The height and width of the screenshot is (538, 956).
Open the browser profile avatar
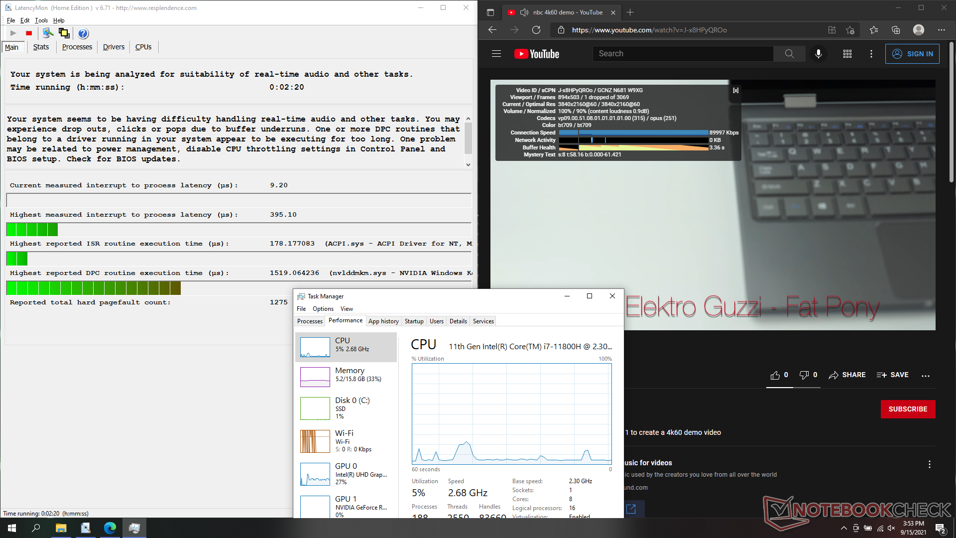tap(919, 30)
